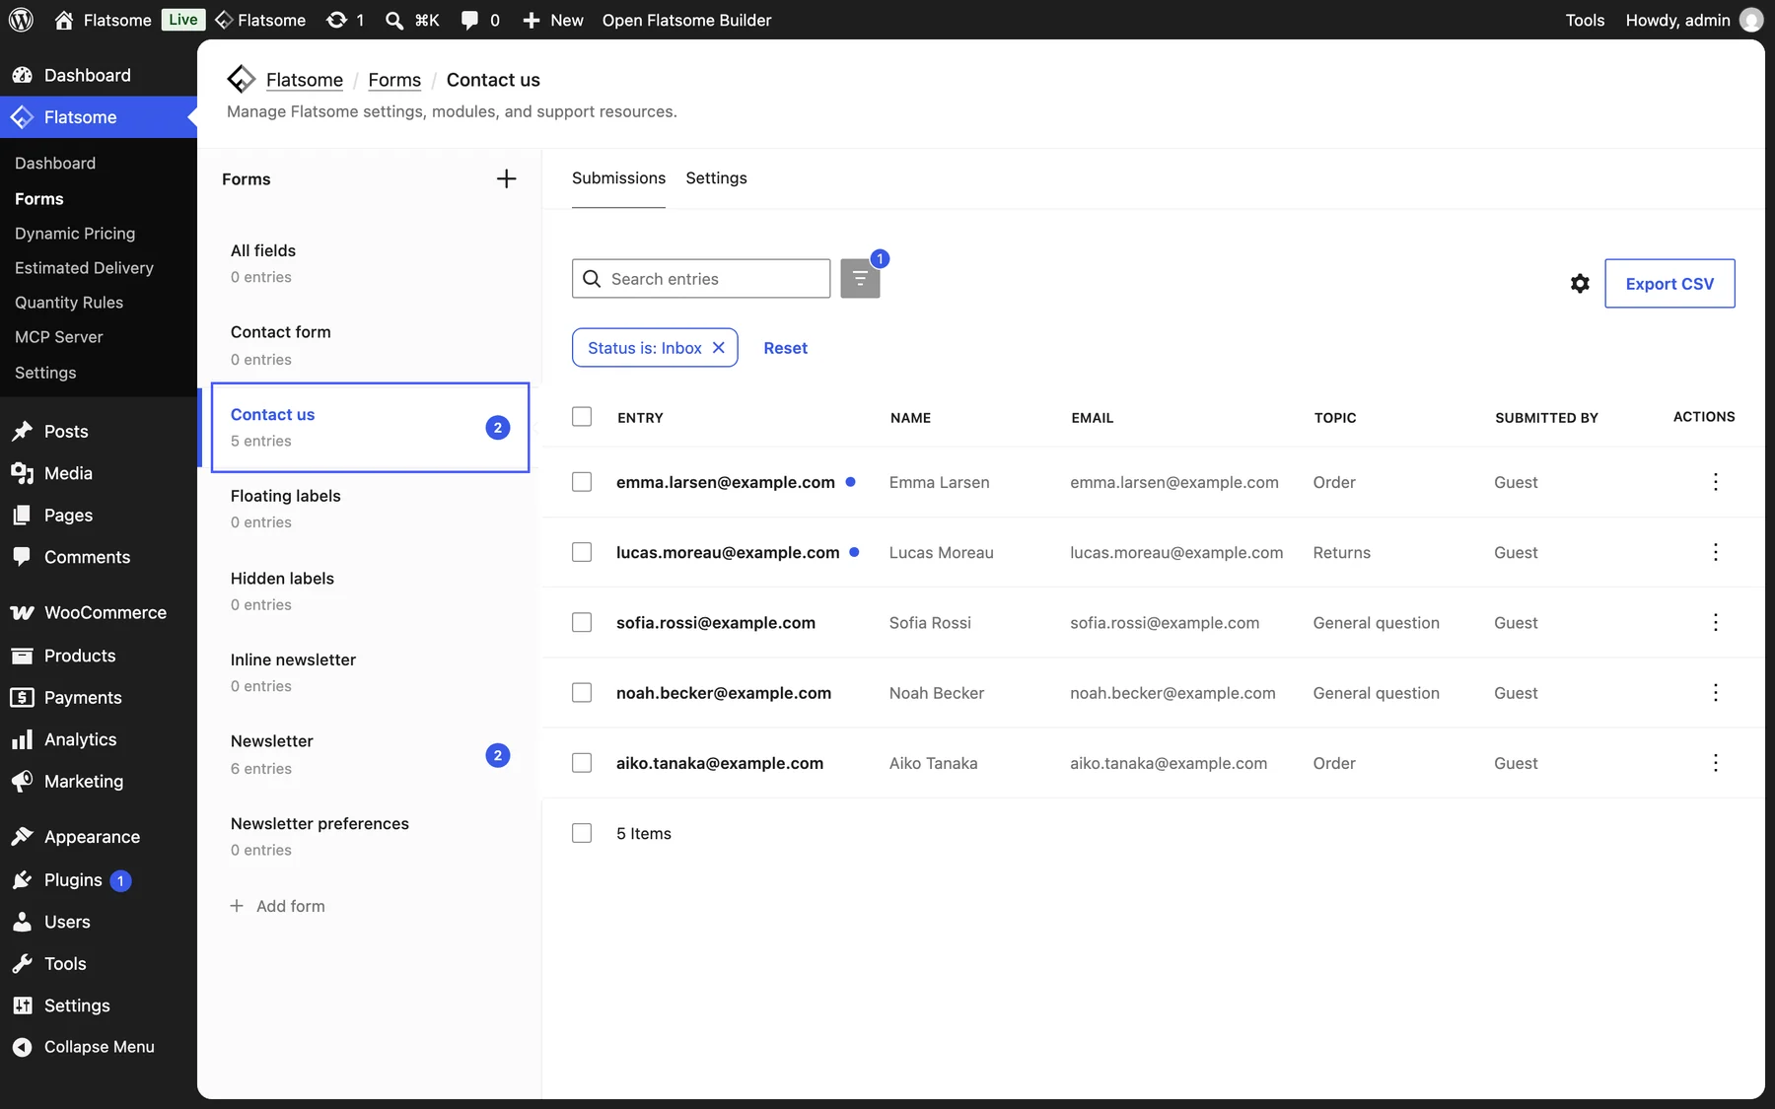Check the lucas.moreau@example.com row checkbox
This screenshot has width=1775, height=1109.
(582, 552)
